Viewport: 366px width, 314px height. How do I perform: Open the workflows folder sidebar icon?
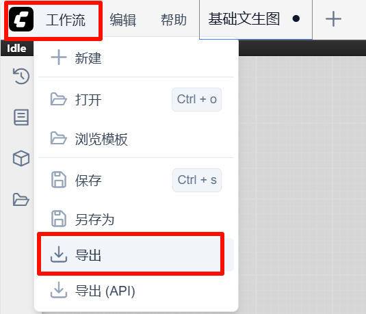pos(21,200)
